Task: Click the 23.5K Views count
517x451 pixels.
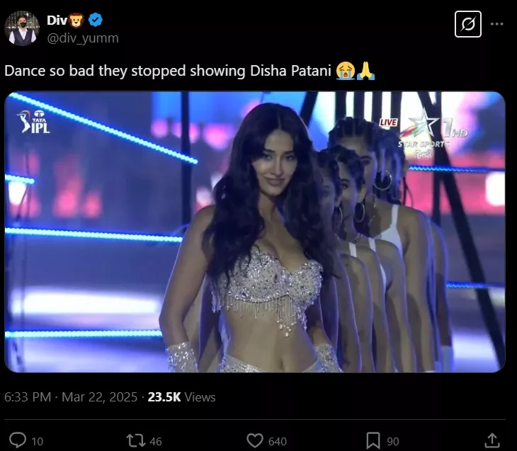Action: (x=181, y=397)
